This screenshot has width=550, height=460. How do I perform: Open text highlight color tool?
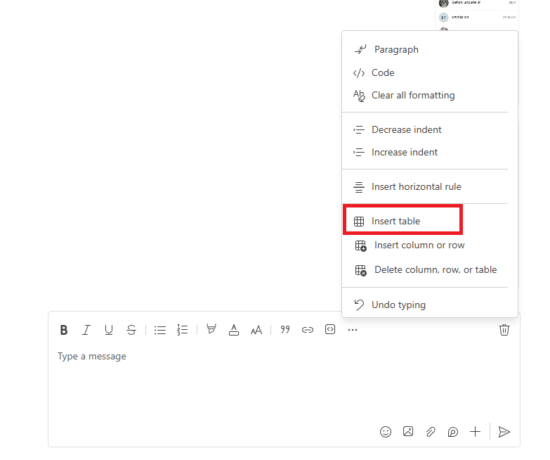211,329
